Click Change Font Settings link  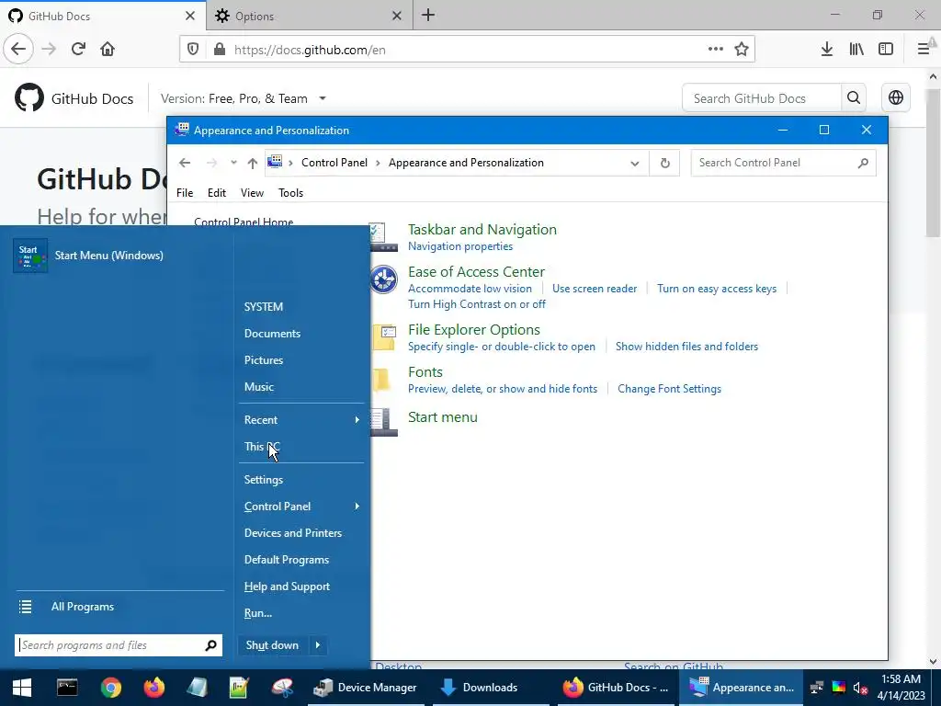(x=669, y=389)
